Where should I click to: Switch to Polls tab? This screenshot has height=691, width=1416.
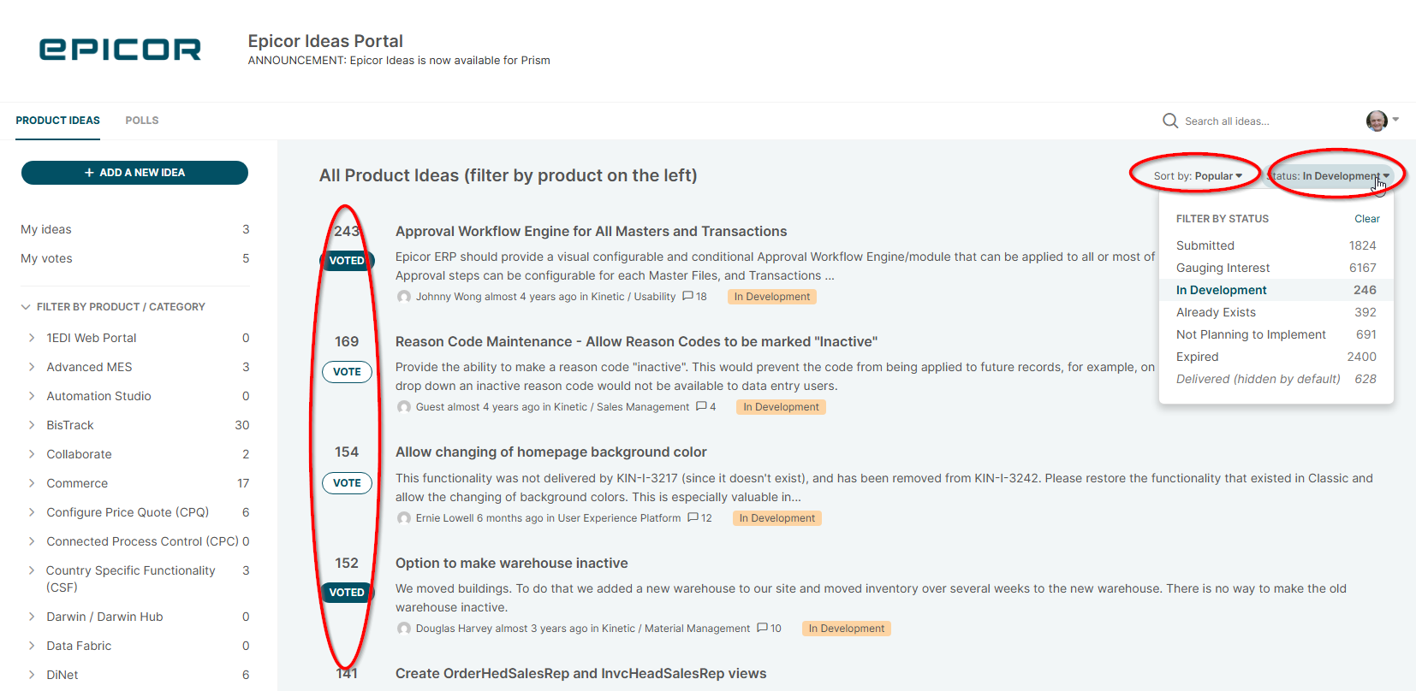click(142, 121)
